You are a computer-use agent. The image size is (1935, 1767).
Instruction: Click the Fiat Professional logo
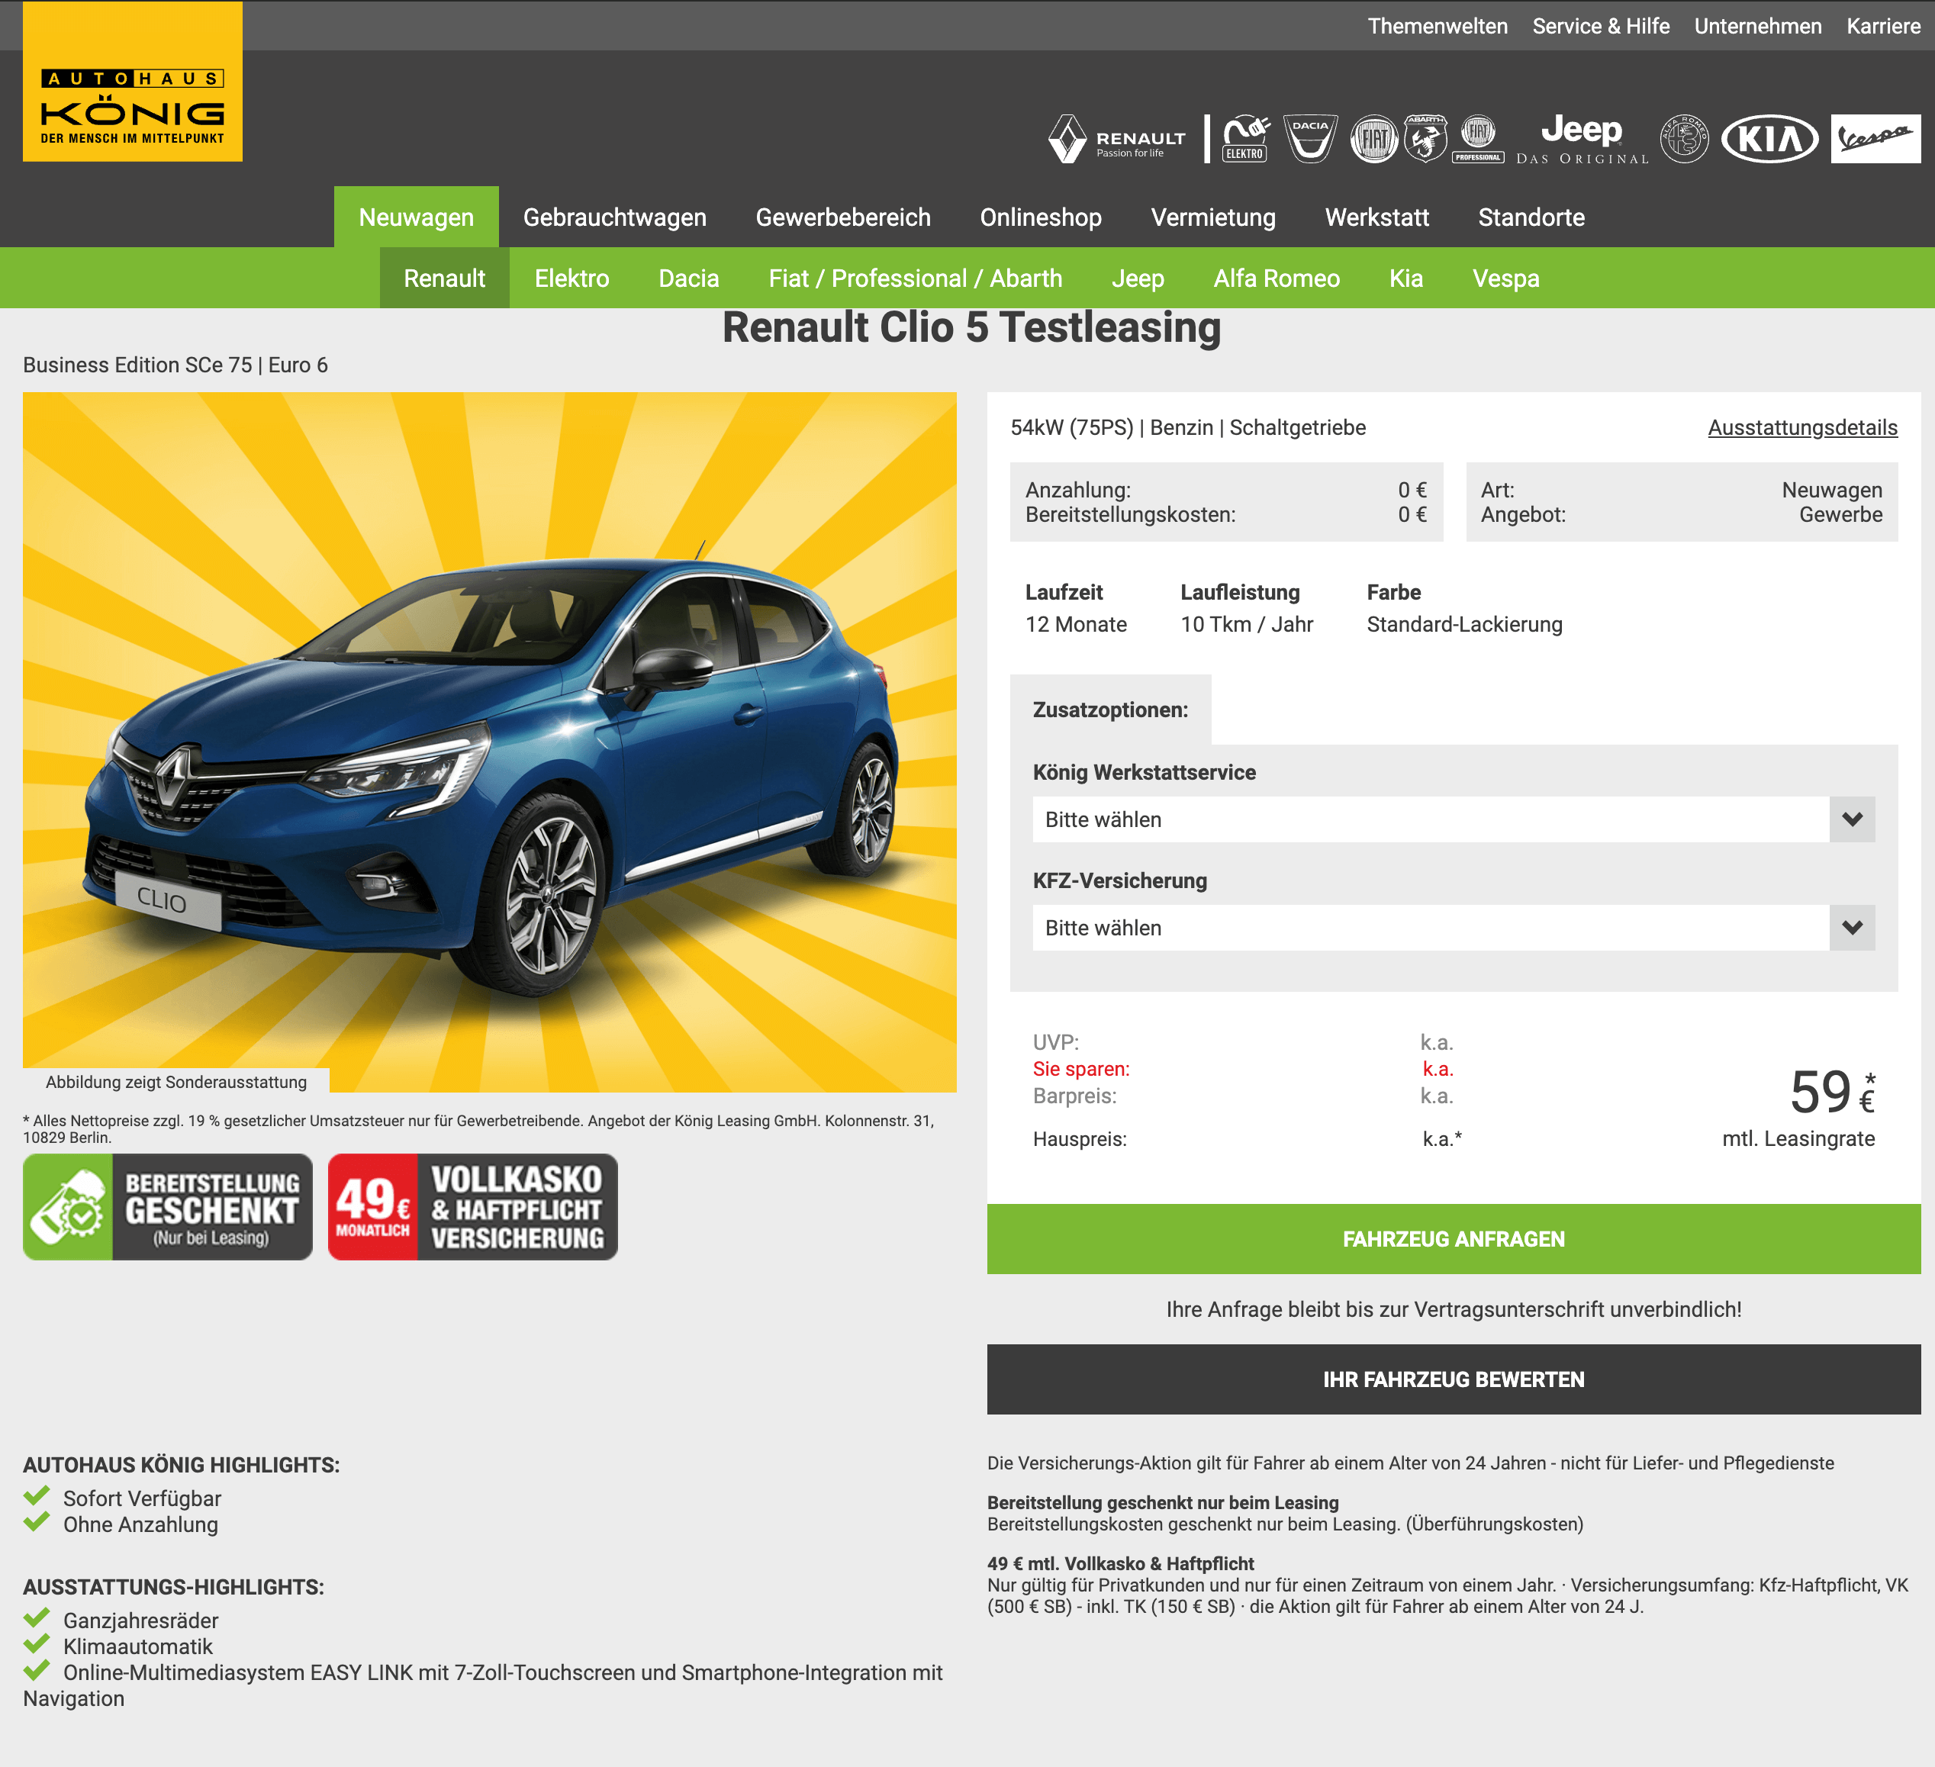coord(1478,139)
